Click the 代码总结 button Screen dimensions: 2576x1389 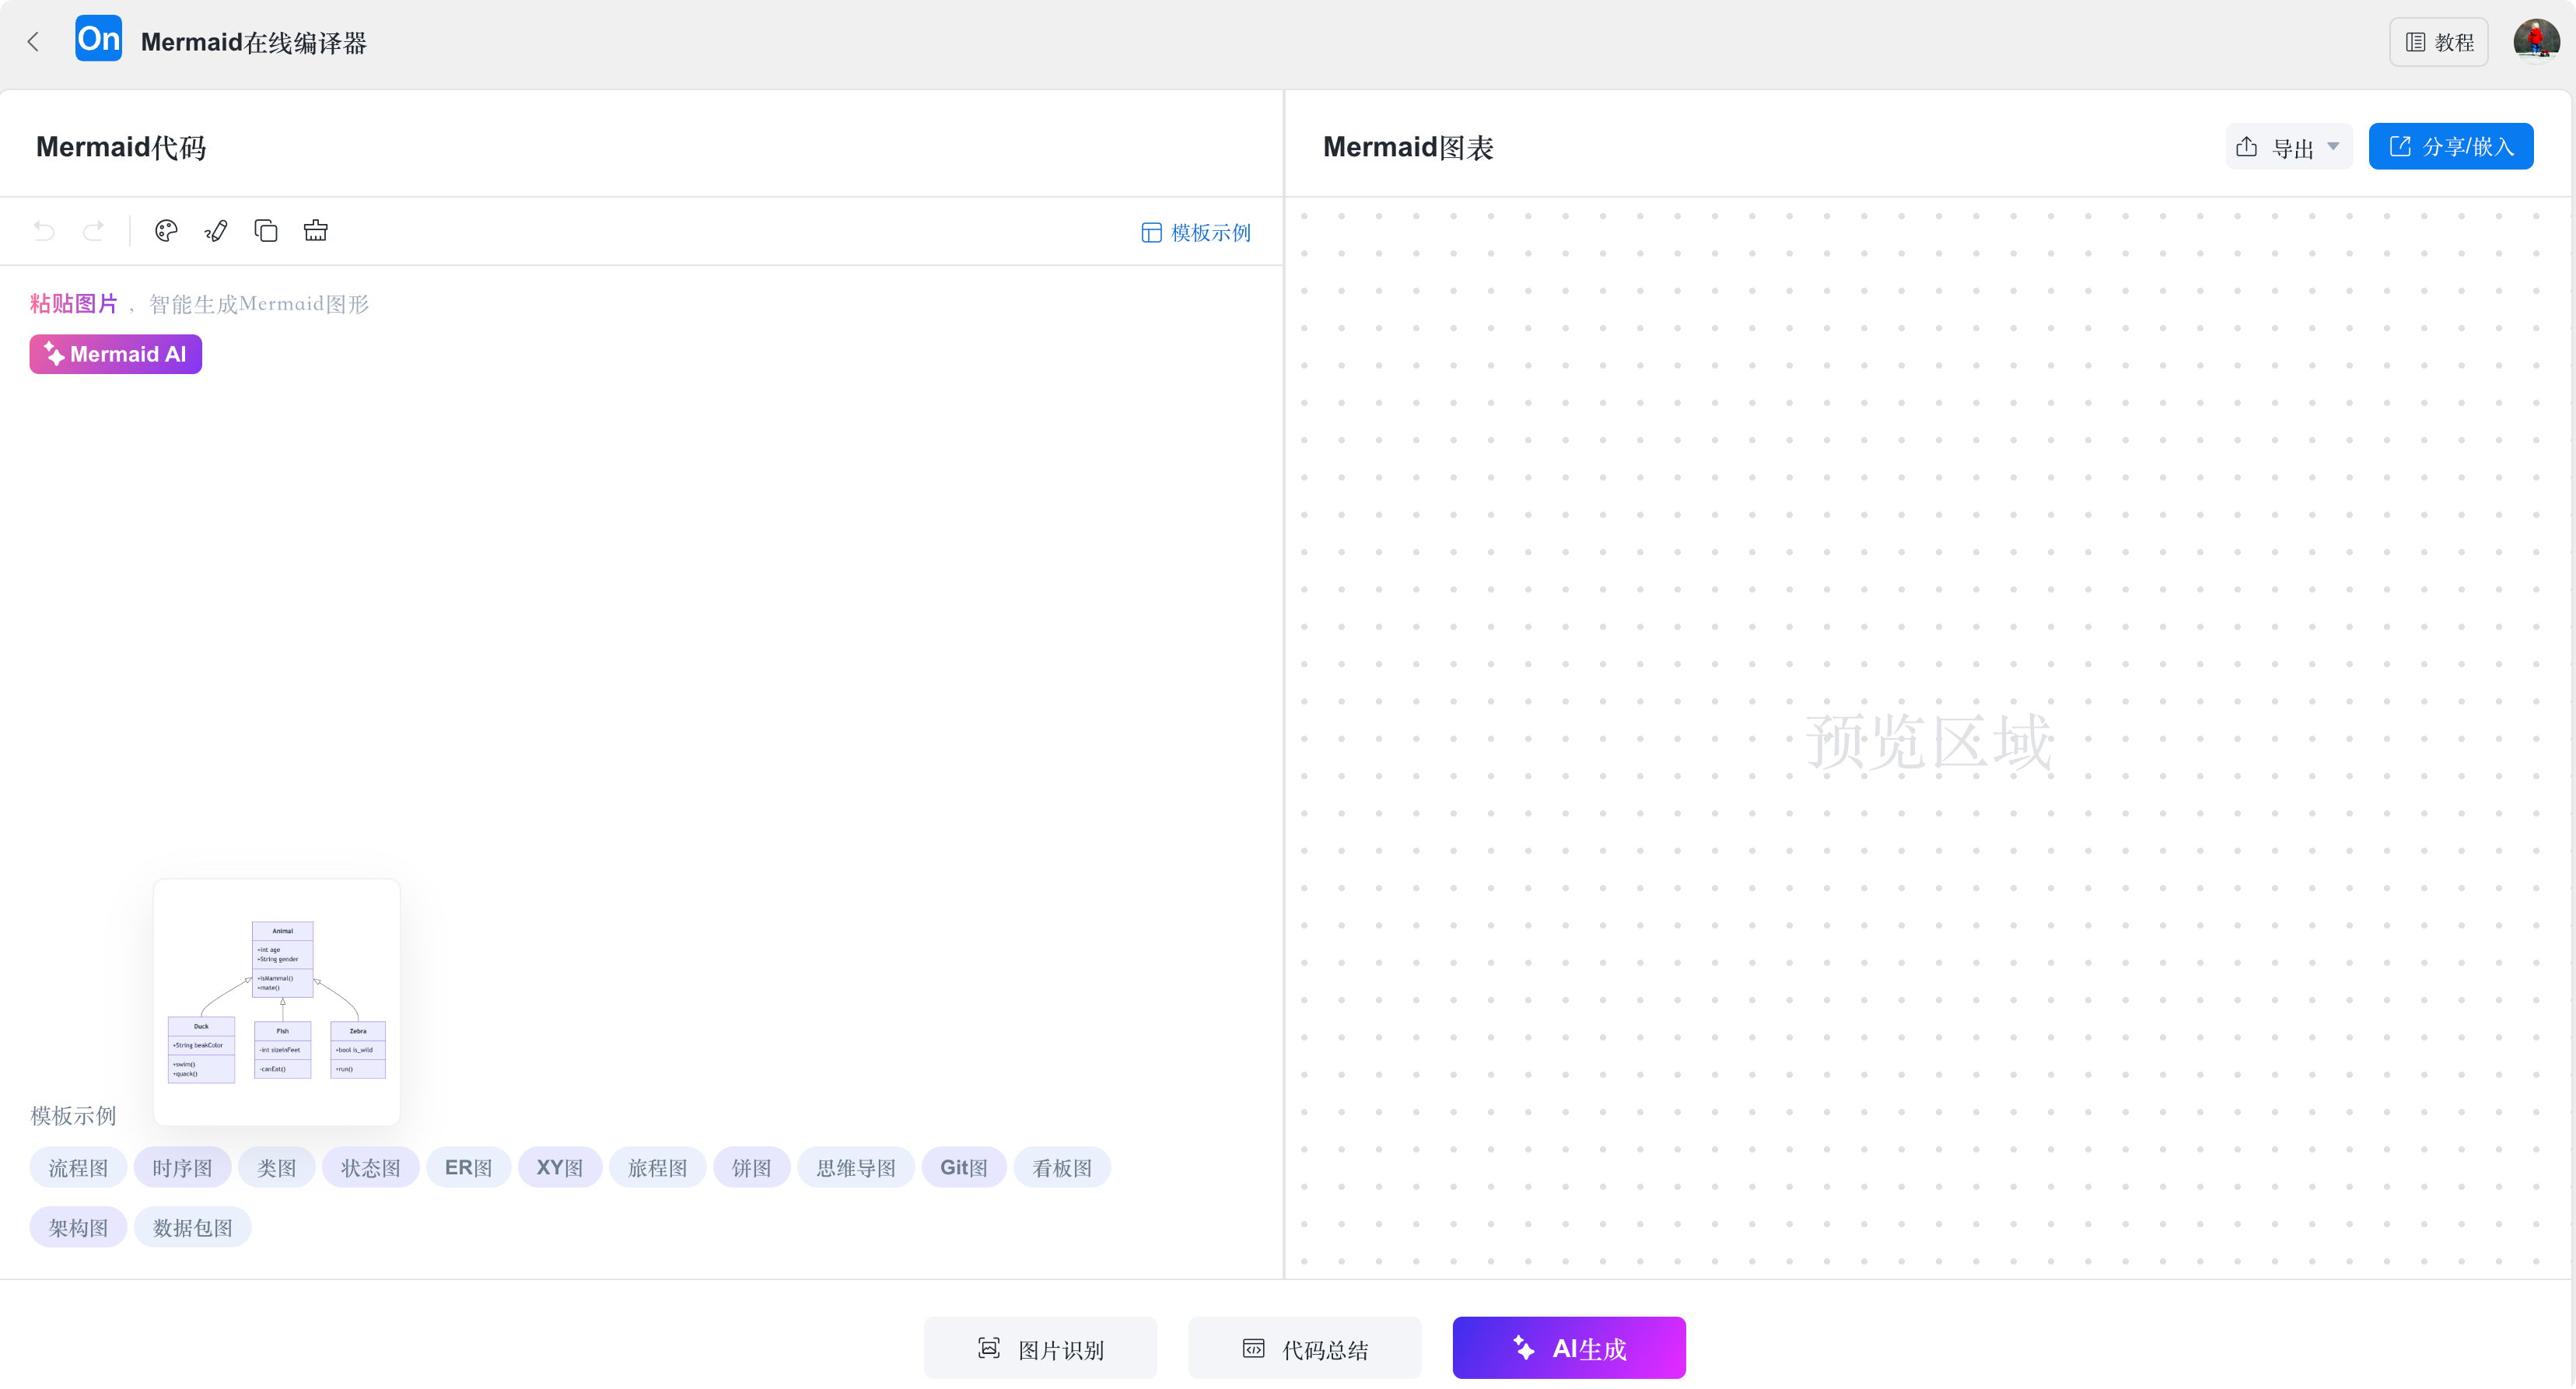[x=1304, y=1348]
